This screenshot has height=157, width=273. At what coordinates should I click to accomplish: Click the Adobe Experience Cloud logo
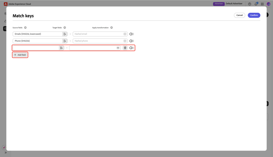[5, 4]
